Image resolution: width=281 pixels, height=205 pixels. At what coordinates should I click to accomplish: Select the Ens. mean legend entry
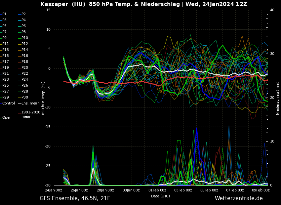coord(30,103)
